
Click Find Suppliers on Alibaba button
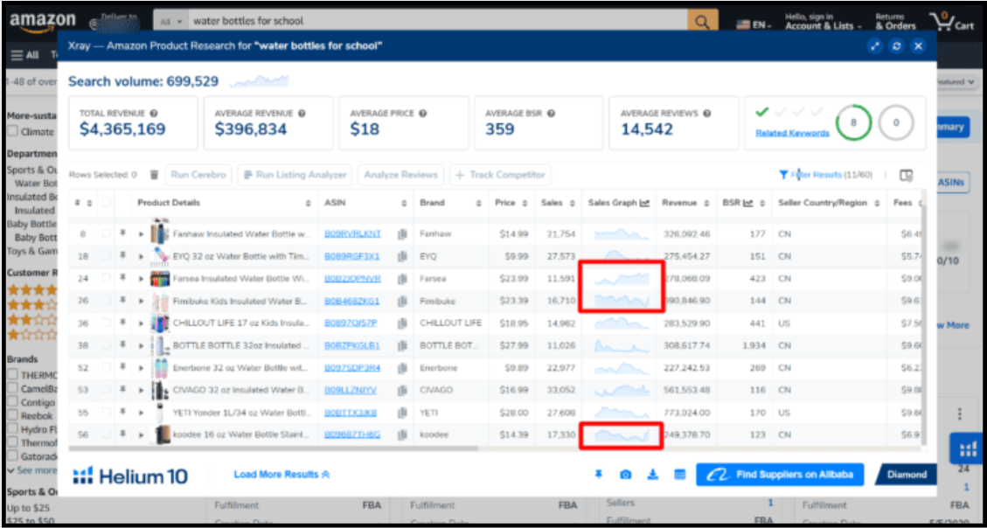780,475
